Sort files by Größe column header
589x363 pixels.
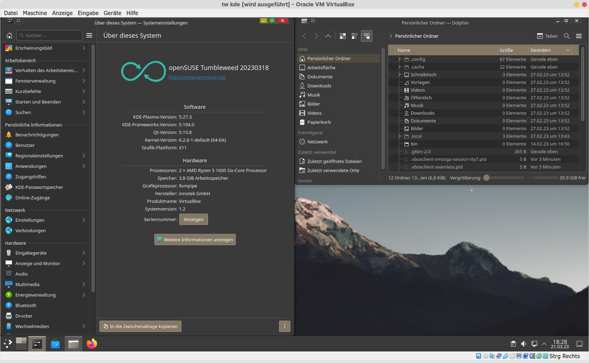[513, 50]
